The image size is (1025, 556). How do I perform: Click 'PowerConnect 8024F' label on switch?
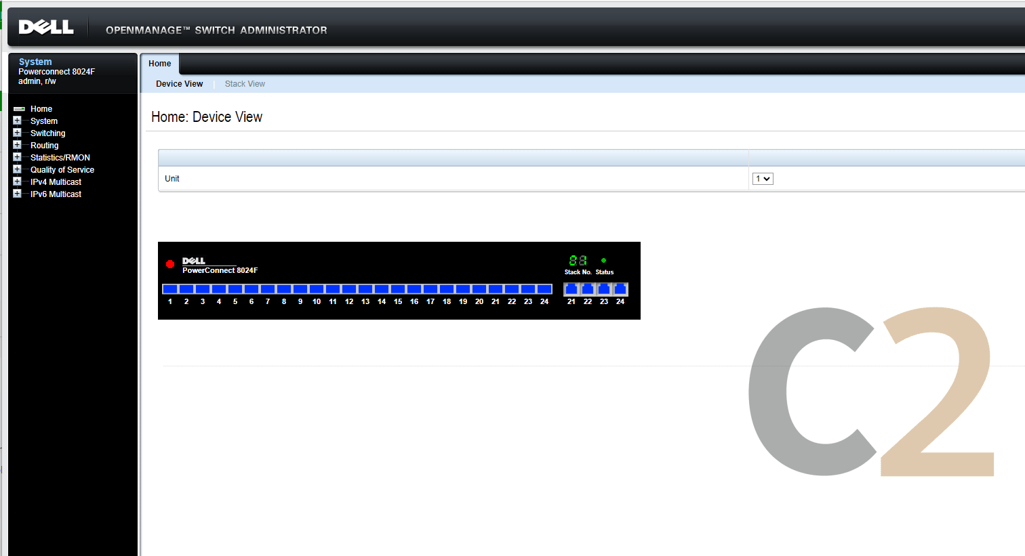tap(220, 270)
